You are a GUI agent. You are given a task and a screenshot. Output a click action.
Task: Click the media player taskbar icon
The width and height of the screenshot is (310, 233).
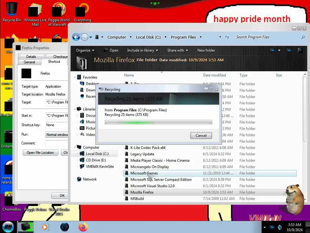pyautogui.click(x=45, y=227)
